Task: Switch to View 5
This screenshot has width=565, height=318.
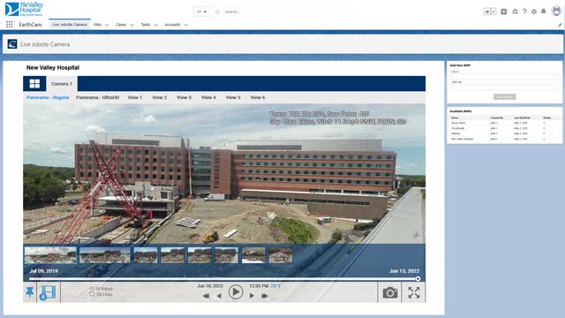Action: [233, 97]
